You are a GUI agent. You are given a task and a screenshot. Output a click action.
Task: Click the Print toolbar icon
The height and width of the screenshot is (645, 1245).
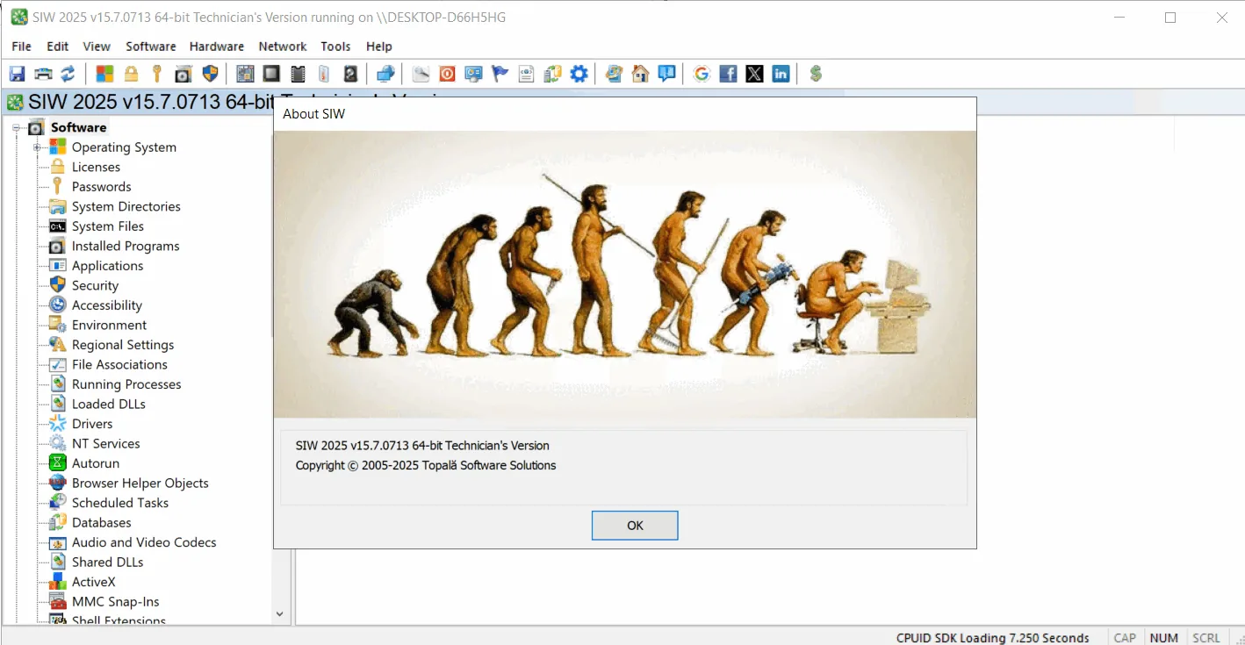(x=42, y=74)
